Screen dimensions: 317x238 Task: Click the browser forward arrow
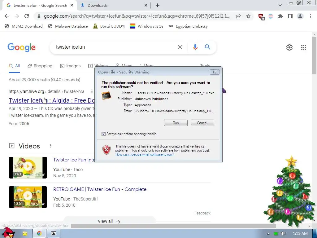pos(17,16)
